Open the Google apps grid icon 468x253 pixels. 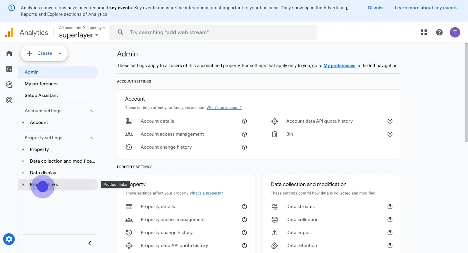pos(424,32)
